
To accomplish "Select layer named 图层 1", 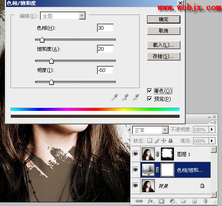I will [x=184, y=154].
